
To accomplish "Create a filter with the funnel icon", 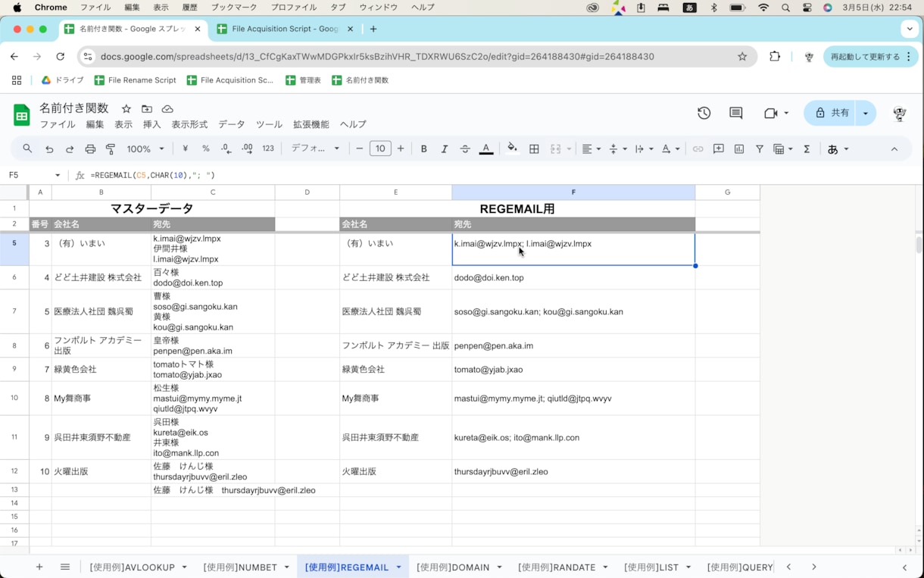I will pos(760,149).
